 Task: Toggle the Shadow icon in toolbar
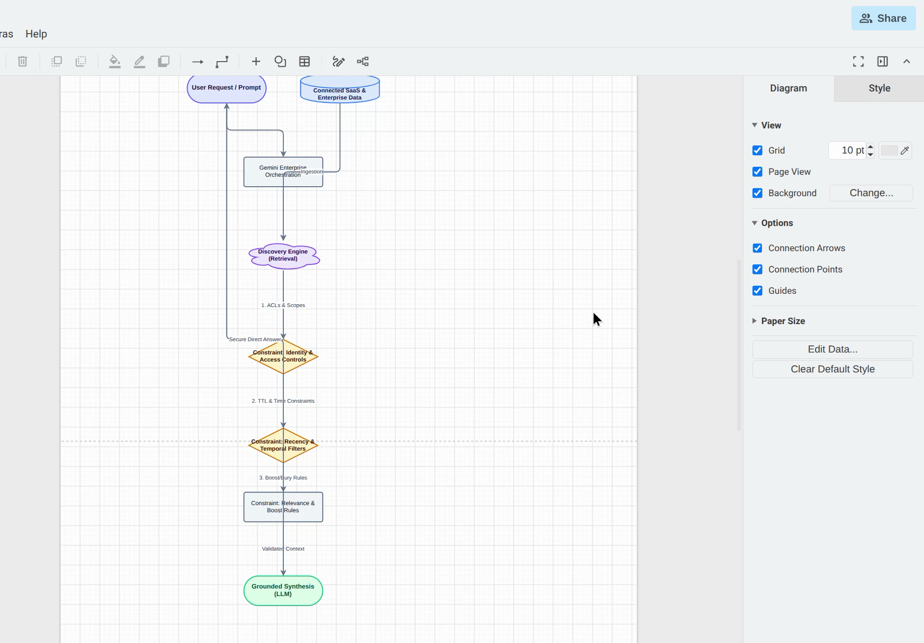(x=163, y=62)
